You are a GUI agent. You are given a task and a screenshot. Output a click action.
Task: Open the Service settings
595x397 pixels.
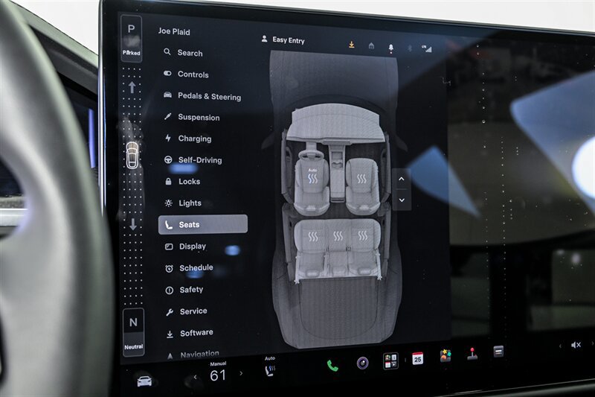point(187,311)
